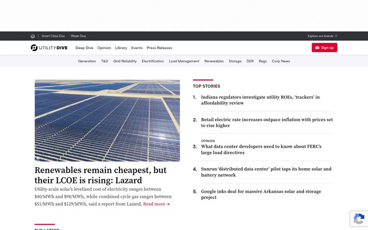Viewport: 368px width, 230px height.
Task: Click the Lazard report summary paragraph
Action: coord(103,196)
